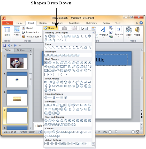Close the Slides pane with X
The width and height of the screenshot is (146, 149).
[30, 50]
